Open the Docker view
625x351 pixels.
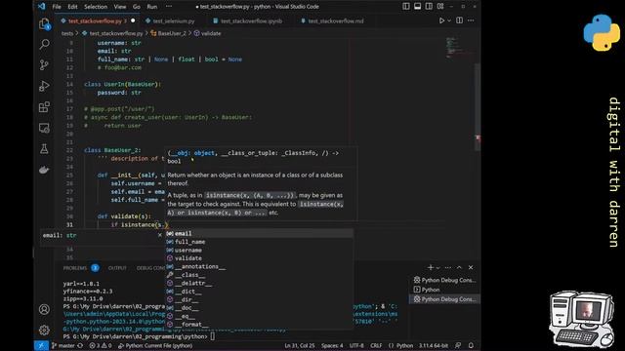(x=44, y=170)
